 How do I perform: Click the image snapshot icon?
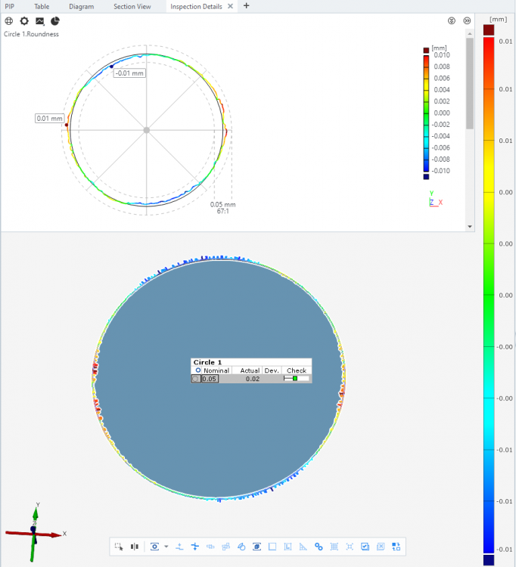pos(39,21)
